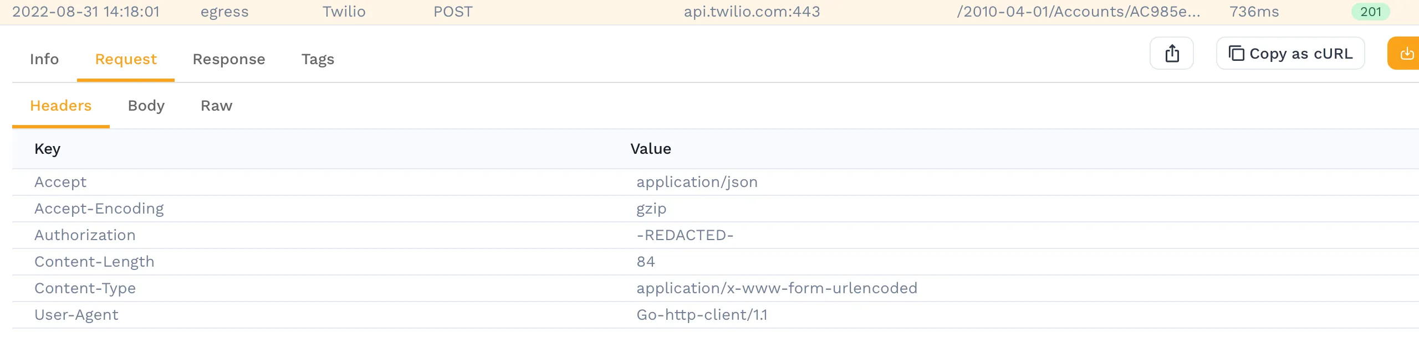Click the orange download icon button
Image resolution: width=1419 pixels, height=343 pixels.
tap(1405, 54)
